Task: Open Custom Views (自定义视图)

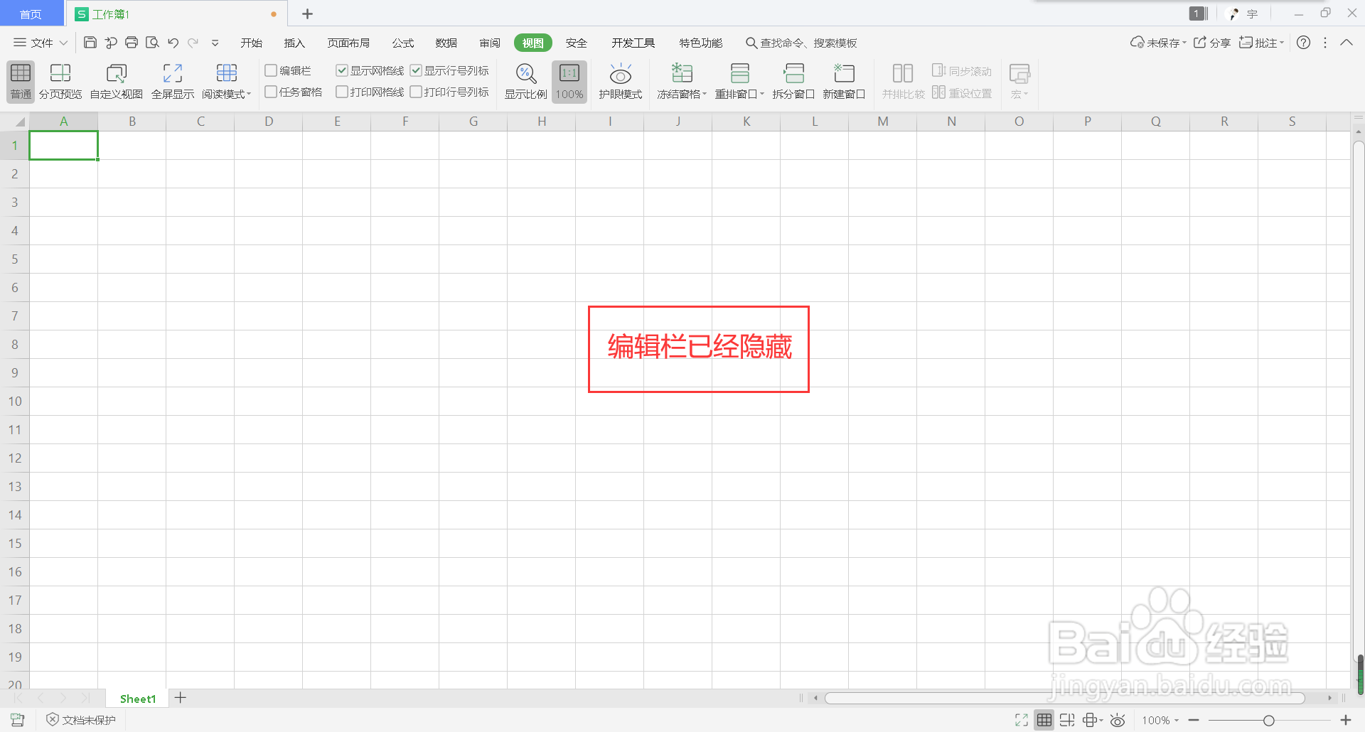Action: [116, 82]
